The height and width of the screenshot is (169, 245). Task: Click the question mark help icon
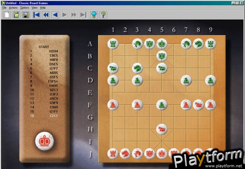pyautogui.click(x=103, y=15)
